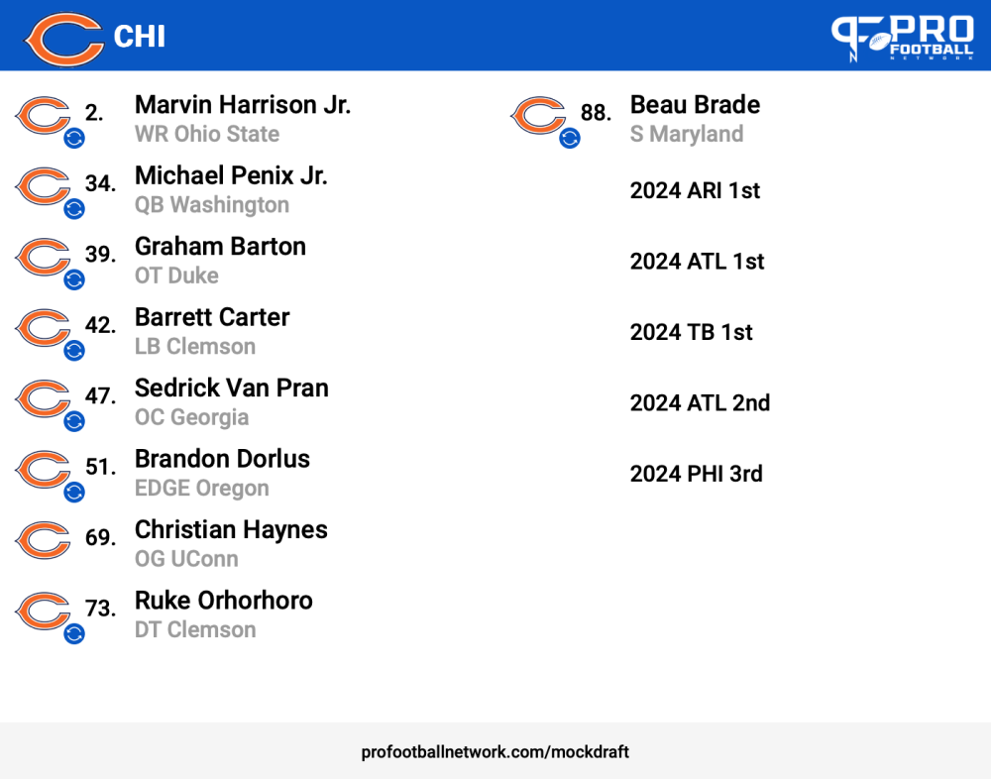Click the 2024 PHI 3rd pick

tap(696, 474)
